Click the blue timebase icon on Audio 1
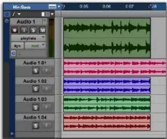Viewport: 167px width, 139px height. pyautogui.click(x=14, y=53)
